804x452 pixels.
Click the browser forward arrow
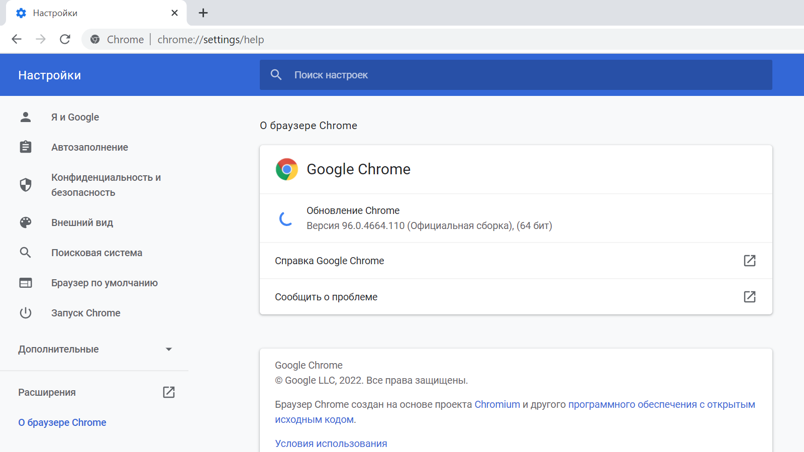click(x=41, y=39)
